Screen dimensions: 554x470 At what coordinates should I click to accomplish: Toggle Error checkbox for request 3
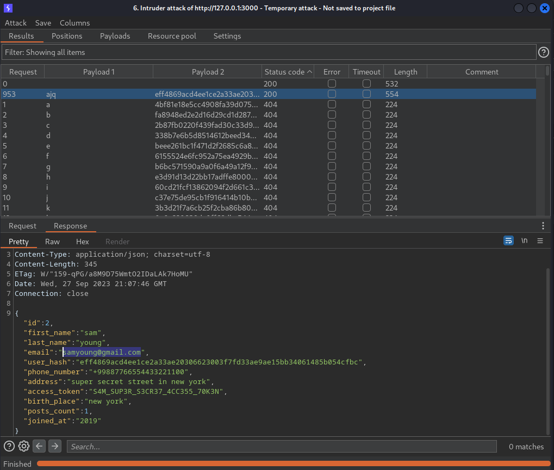point(332,125)
